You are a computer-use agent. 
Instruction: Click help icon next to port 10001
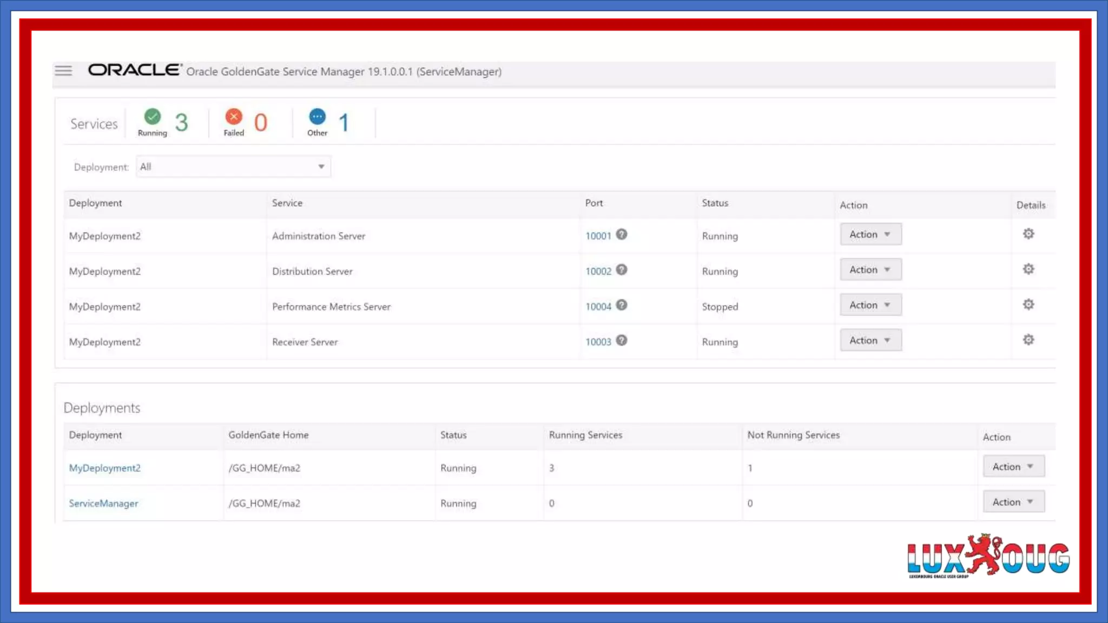click(622, 234)
